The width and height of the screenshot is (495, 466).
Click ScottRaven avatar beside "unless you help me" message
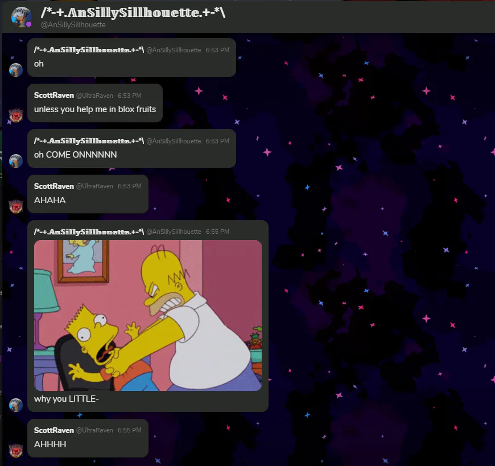point(16,116)
